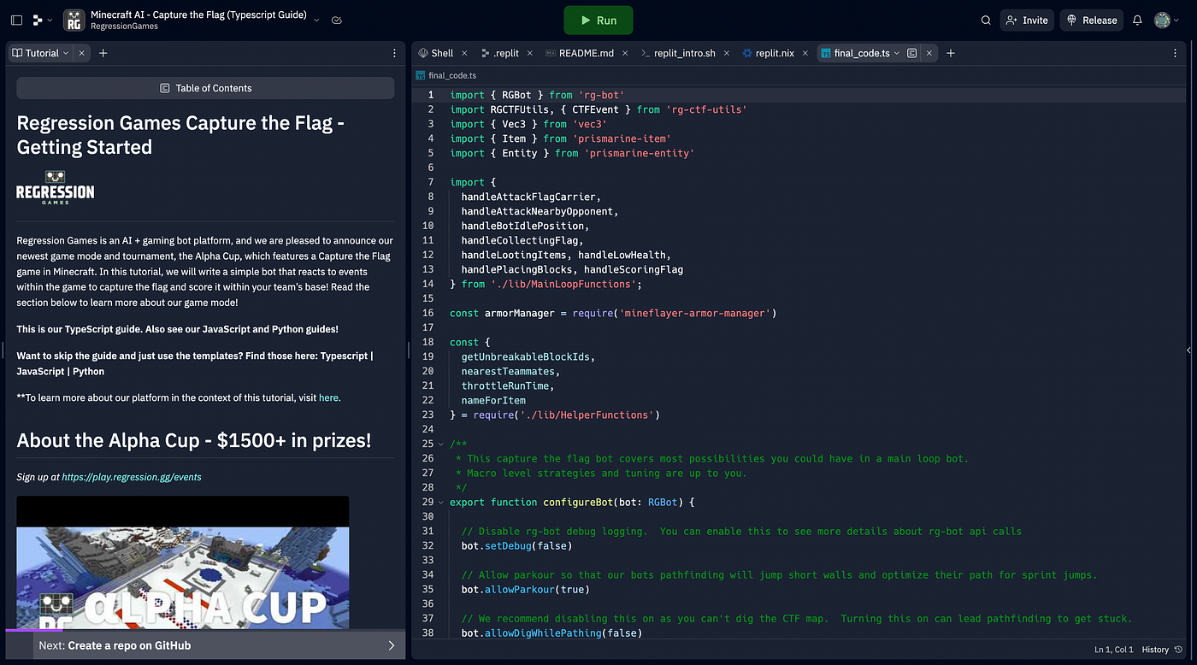
Task: Click the RG repl avatar icon
Action: pos(74,20)
